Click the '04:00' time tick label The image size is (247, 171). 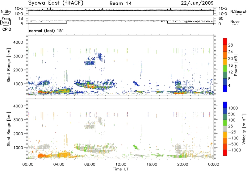[59, 165]
